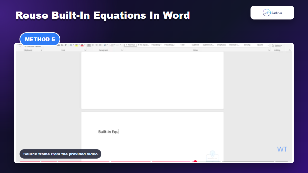The image size is (308, 173).
Task: Open Styles pane launcher
Action: coord(269,50)
